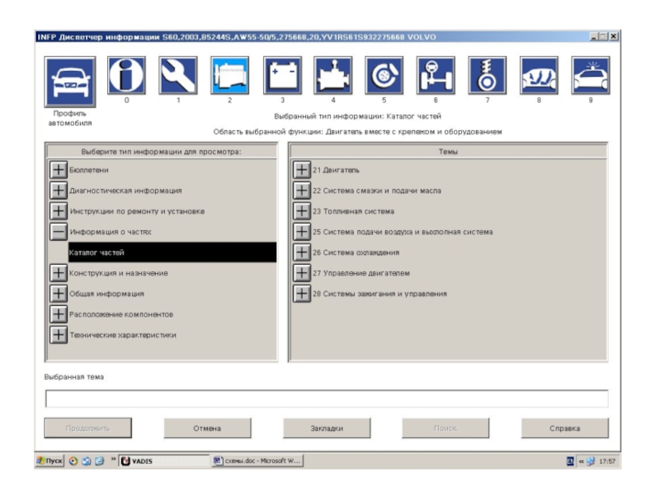This screenshot has width=660, height=495.
Task: Select the Каталог частей tree item
Action: pyautogui.click(x=172, y=252)
